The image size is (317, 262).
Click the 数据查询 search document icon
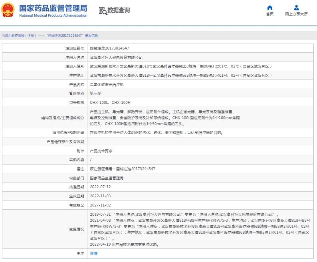103,11
